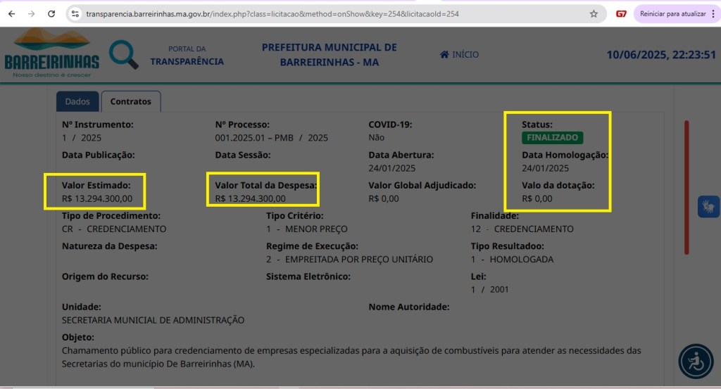This screenshot has width=721, height=389.
Task: Click the browser back arrow
Action: [11, 14]
